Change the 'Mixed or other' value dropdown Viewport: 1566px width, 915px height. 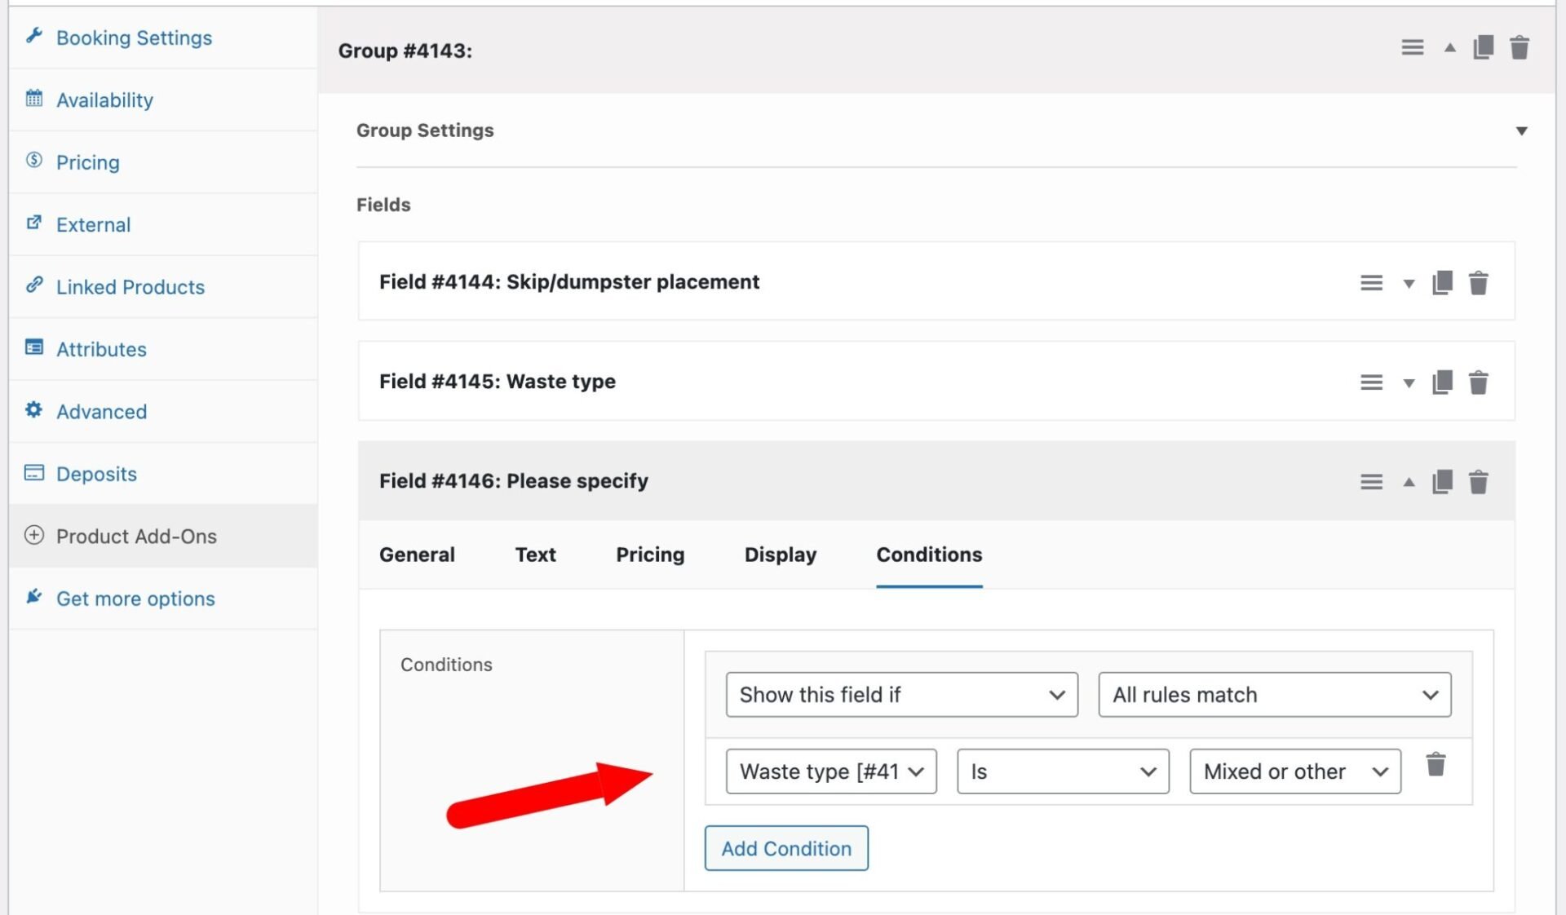[1294, 771]
